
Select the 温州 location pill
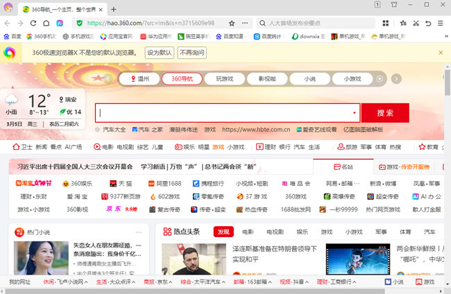(139, 79)
